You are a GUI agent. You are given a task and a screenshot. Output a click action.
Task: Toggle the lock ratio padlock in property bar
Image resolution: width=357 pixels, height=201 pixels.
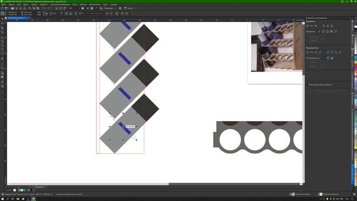click(x=46, y=13)
